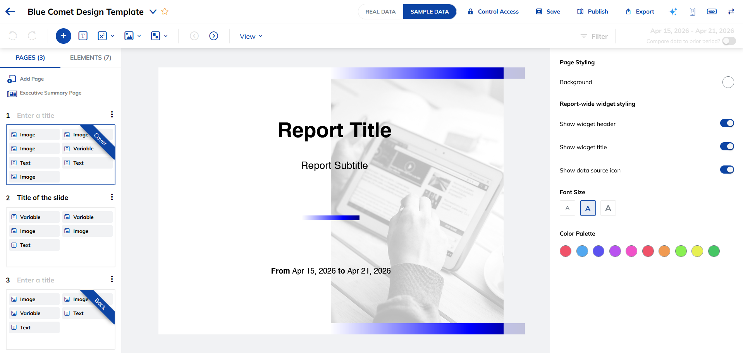The image size is (743, 353).
Task: Toggle Show widget title
Action: coord(727,146)
